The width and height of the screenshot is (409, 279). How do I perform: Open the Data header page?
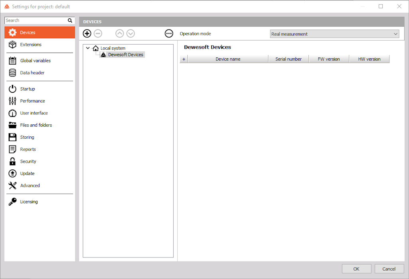pos(40,73)
